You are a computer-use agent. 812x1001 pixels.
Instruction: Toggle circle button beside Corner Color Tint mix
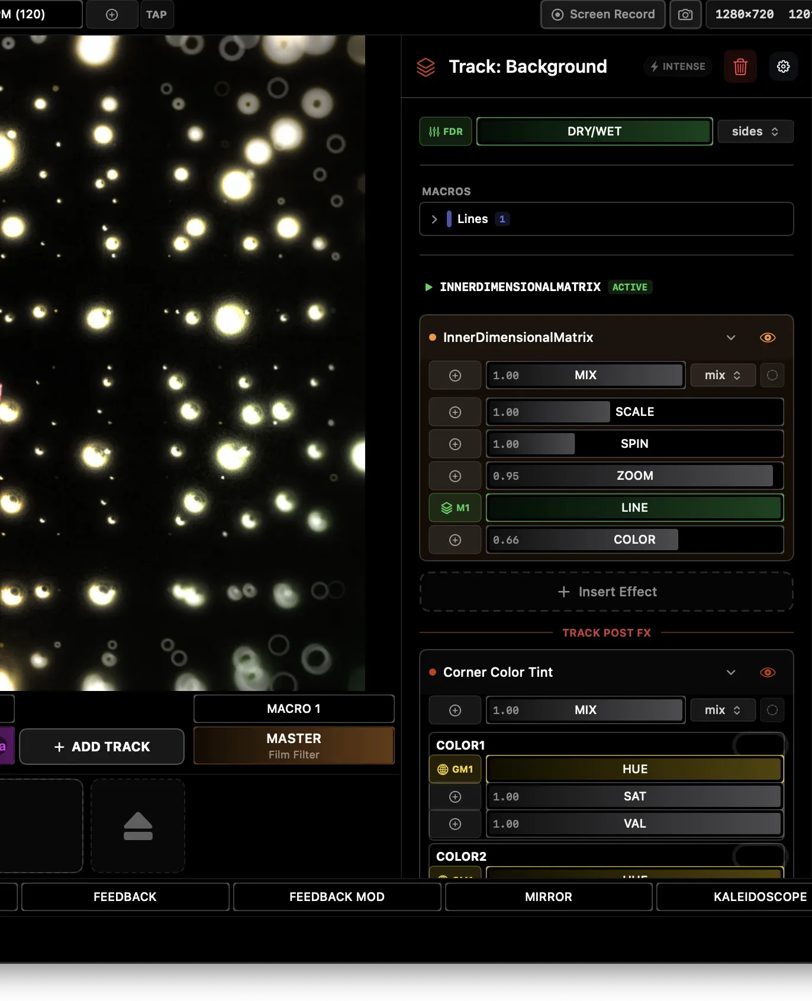(772, 710)
